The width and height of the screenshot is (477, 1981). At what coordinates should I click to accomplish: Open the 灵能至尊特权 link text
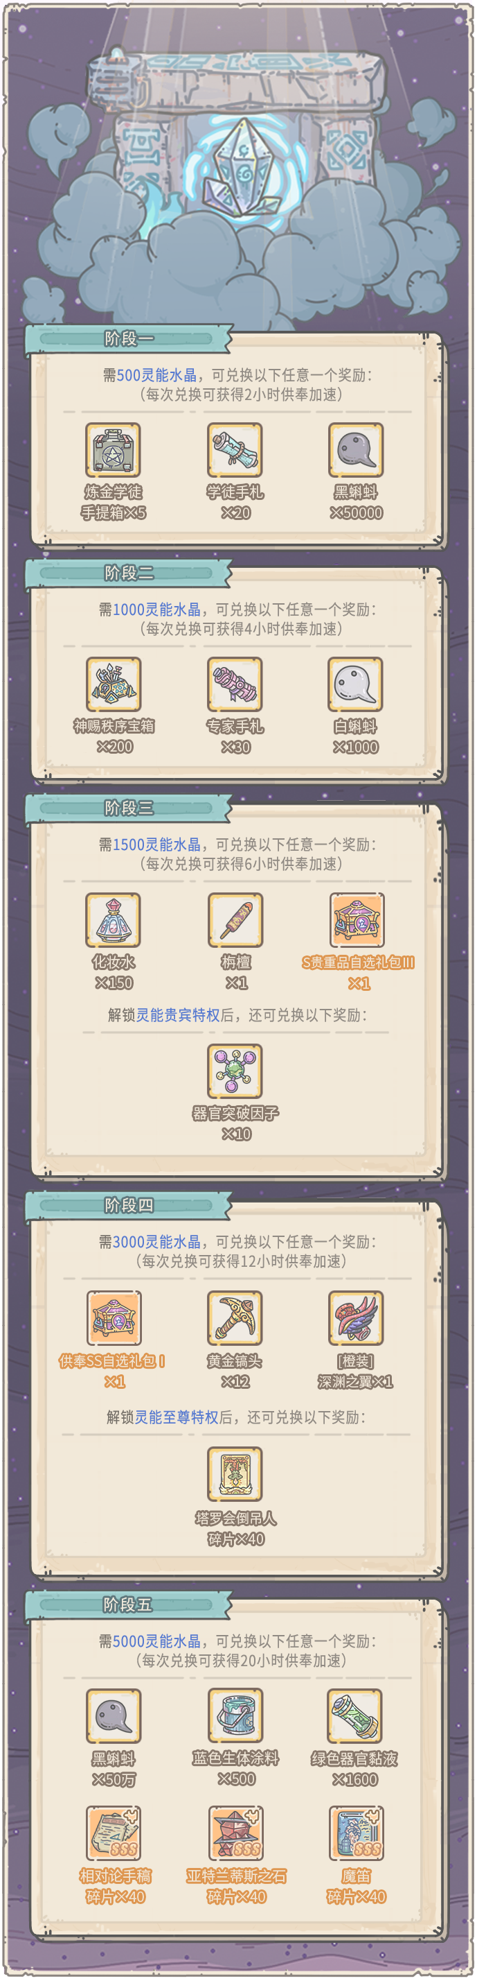(x=177, y=1417)
